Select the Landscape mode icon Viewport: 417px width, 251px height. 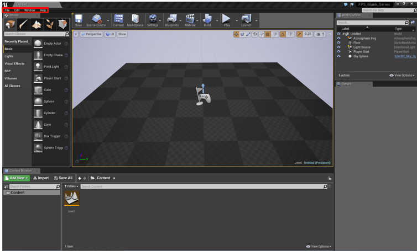(x=37, y=24)
